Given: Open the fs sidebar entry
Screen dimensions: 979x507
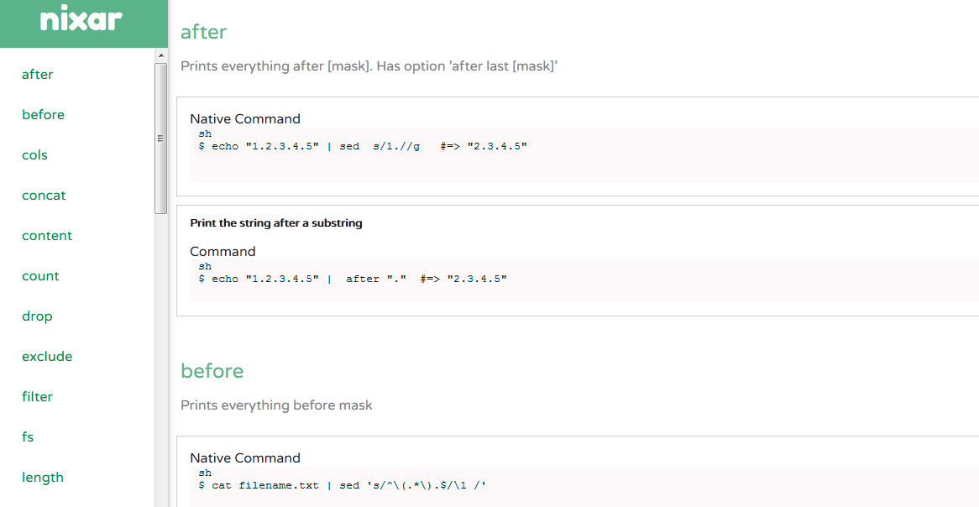Looking at the screenshot, I should coord(28,437).
